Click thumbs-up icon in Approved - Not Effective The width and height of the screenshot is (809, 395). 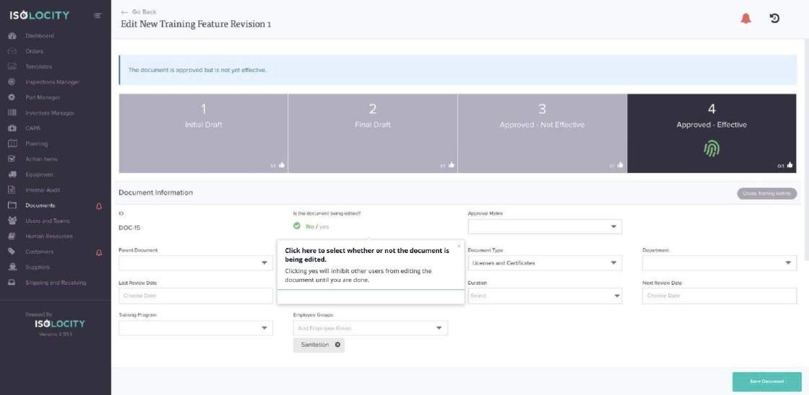(620, 166)
